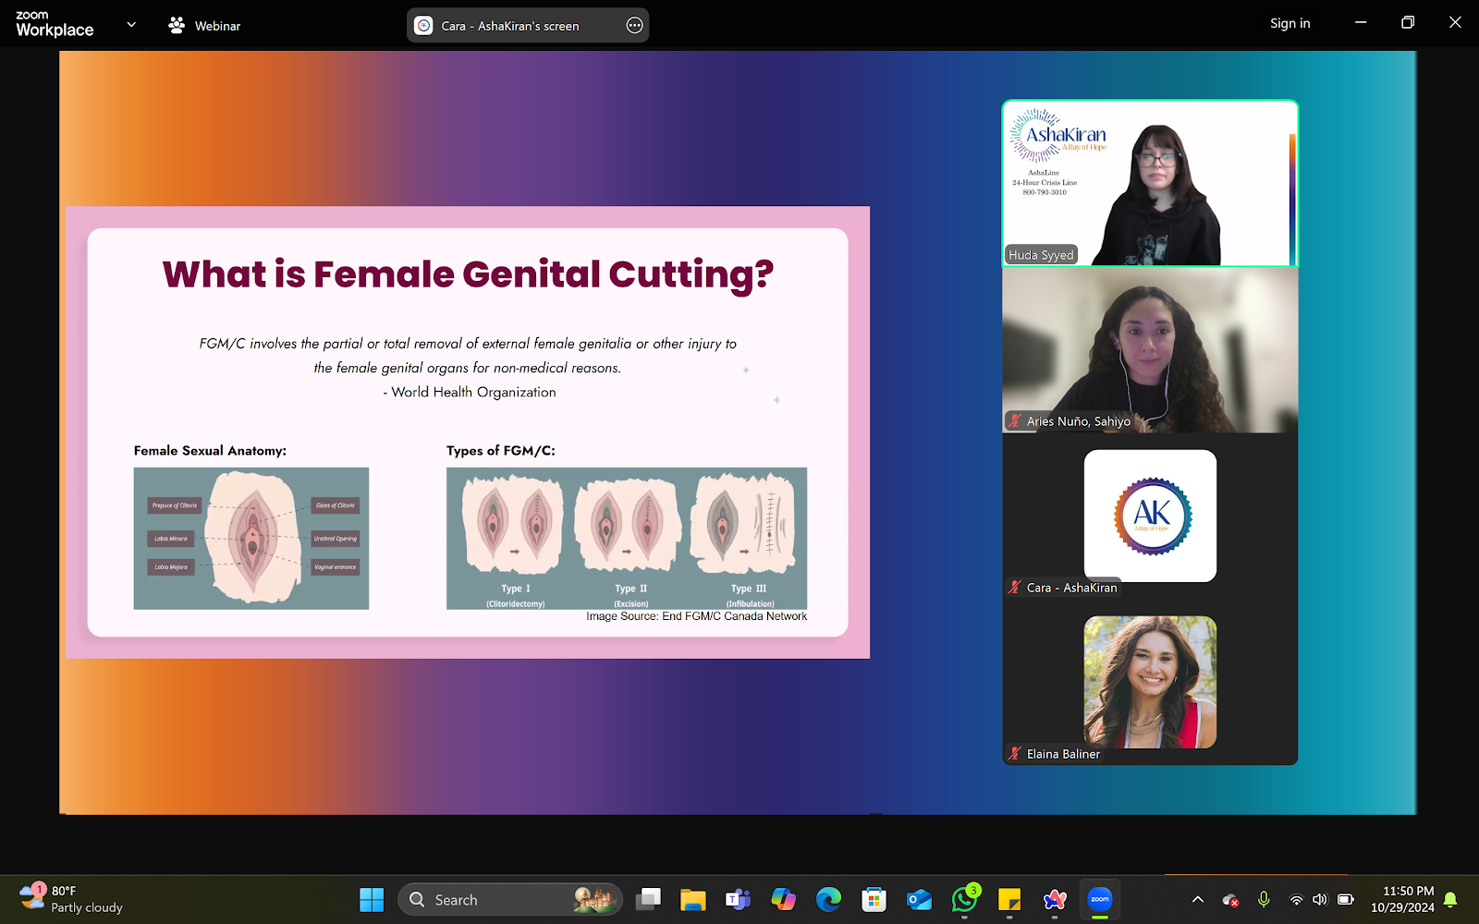This screenshot has width=1479, height=924.
Task: Open File Explorer from the taskbar
Action: point(692,899)
